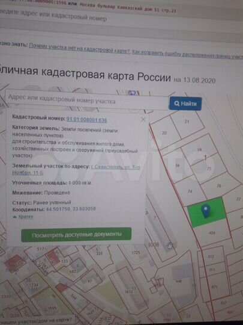Select parcel 19 on the map
Screen dimensions: 243x325
(x=199, y=149)
